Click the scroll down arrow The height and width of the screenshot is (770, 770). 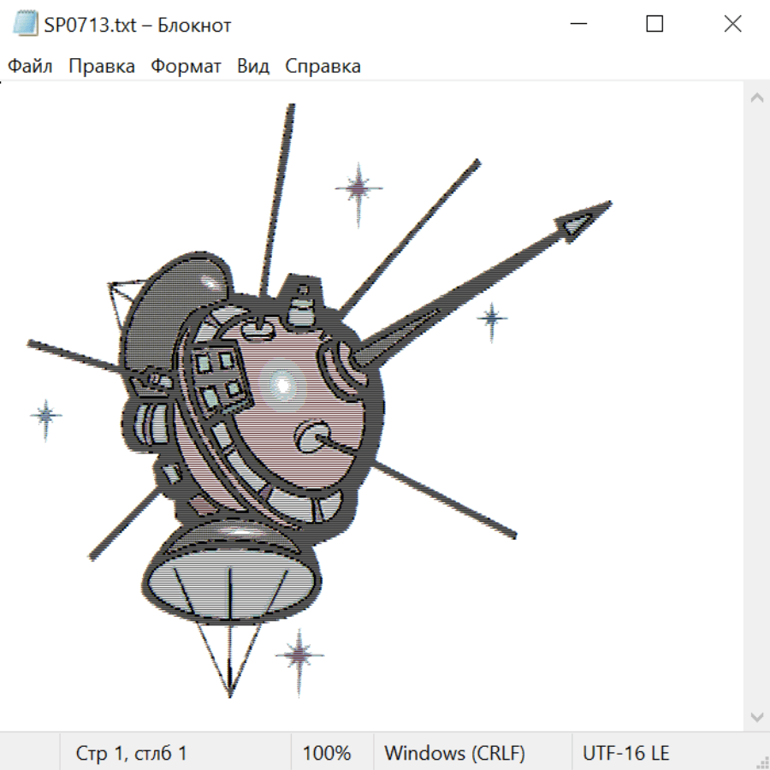756,716
